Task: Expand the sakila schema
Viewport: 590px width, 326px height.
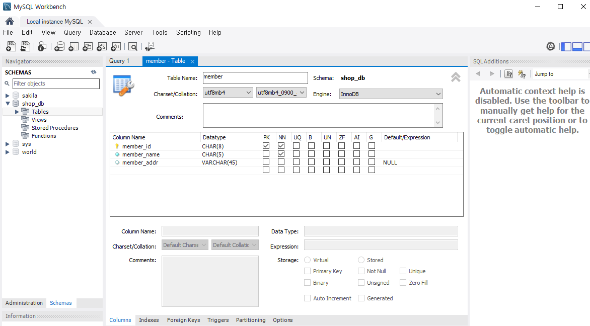Action: click(7, 96)
